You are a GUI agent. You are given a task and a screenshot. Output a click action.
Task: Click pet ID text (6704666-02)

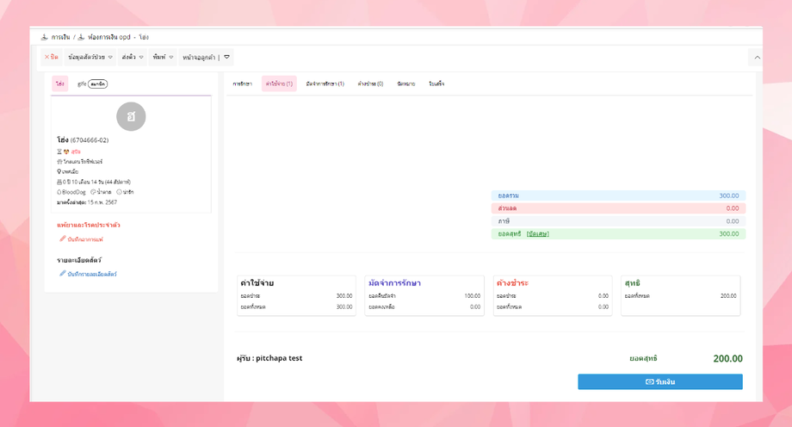pyautogui.click(x=90, y=140)
